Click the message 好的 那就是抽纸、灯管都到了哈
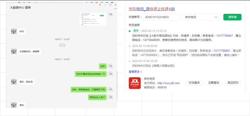This screenshot has width=250, height=116. point(88,90)
